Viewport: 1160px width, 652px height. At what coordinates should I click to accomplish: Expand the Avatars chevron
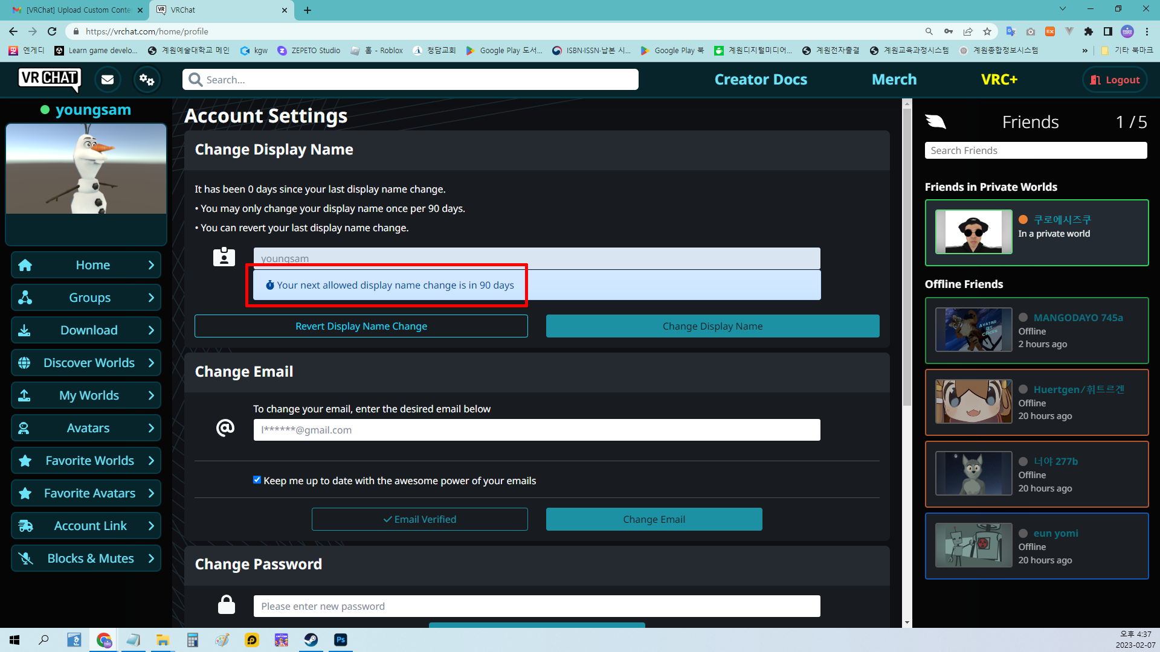[x=151, y=428]
